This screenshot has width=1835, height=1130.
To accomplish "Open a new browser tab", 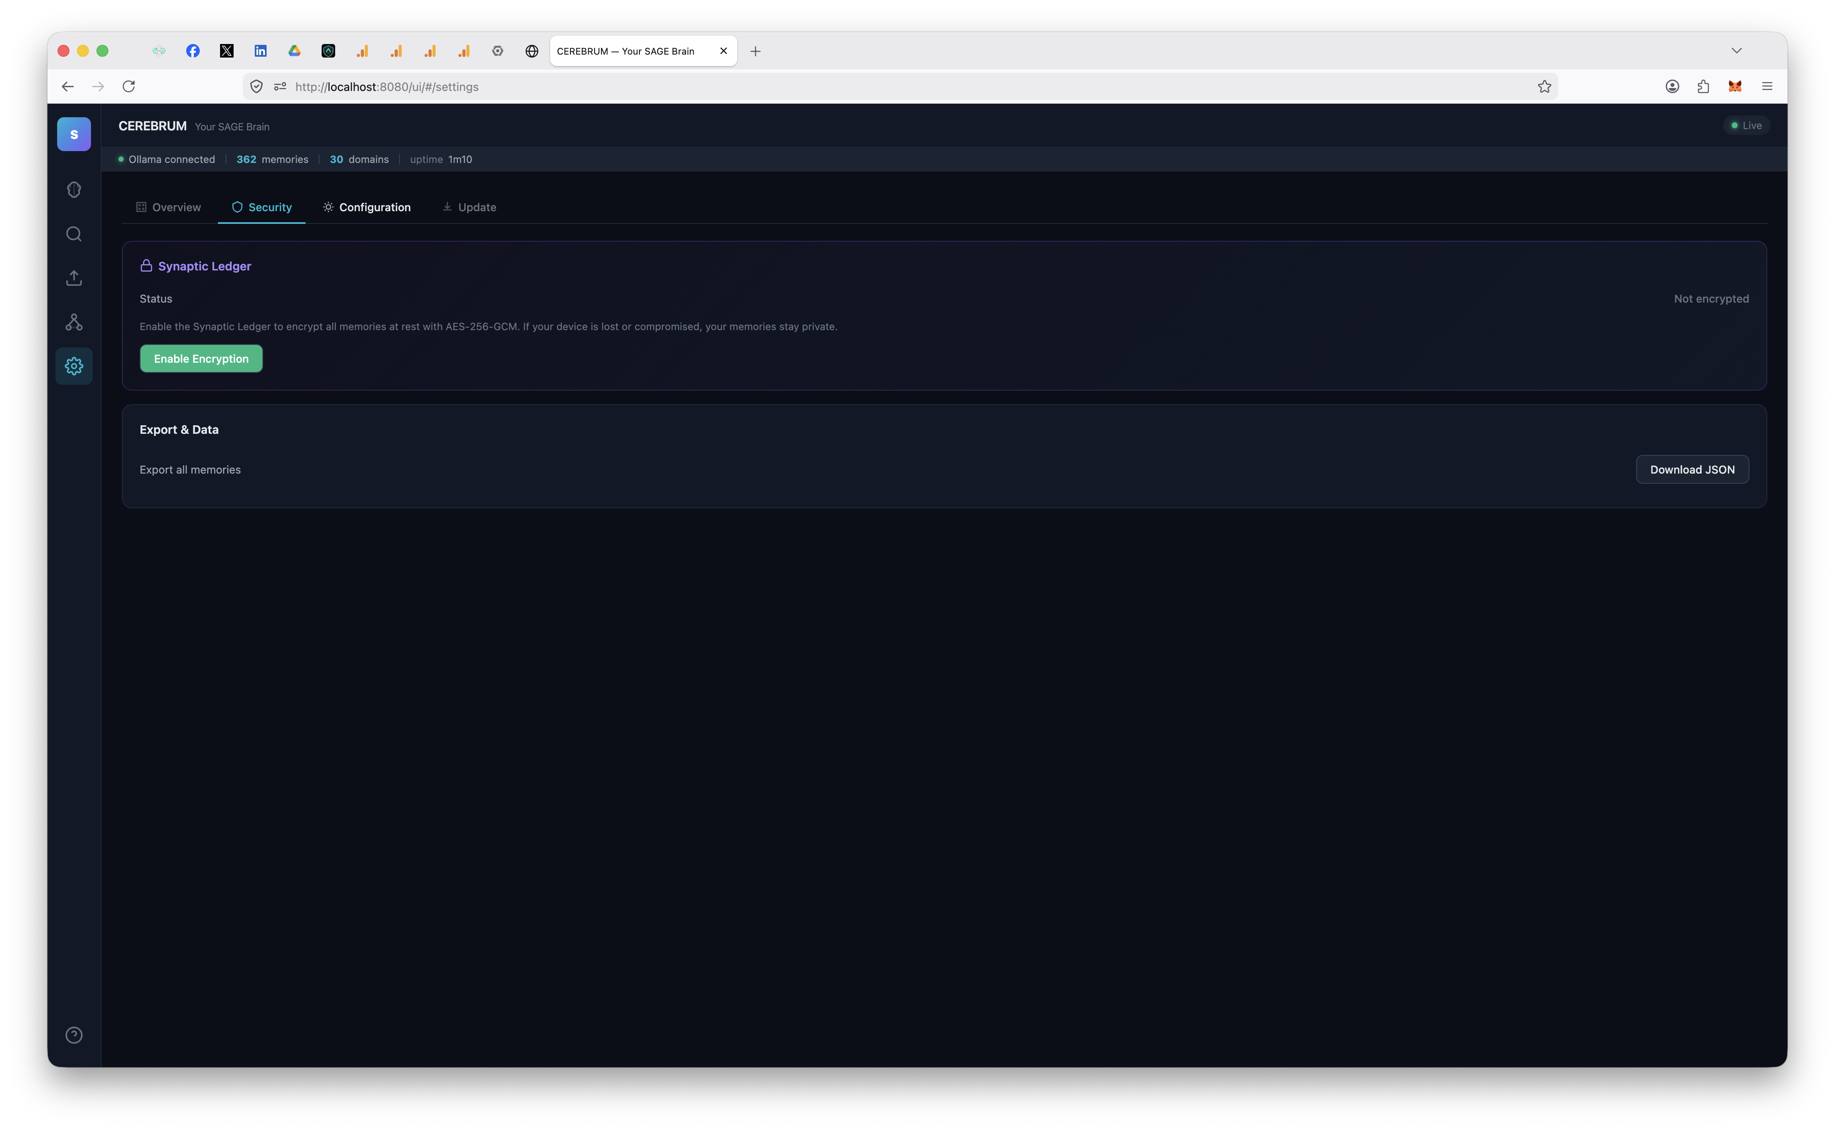I will tap(755, 51).
